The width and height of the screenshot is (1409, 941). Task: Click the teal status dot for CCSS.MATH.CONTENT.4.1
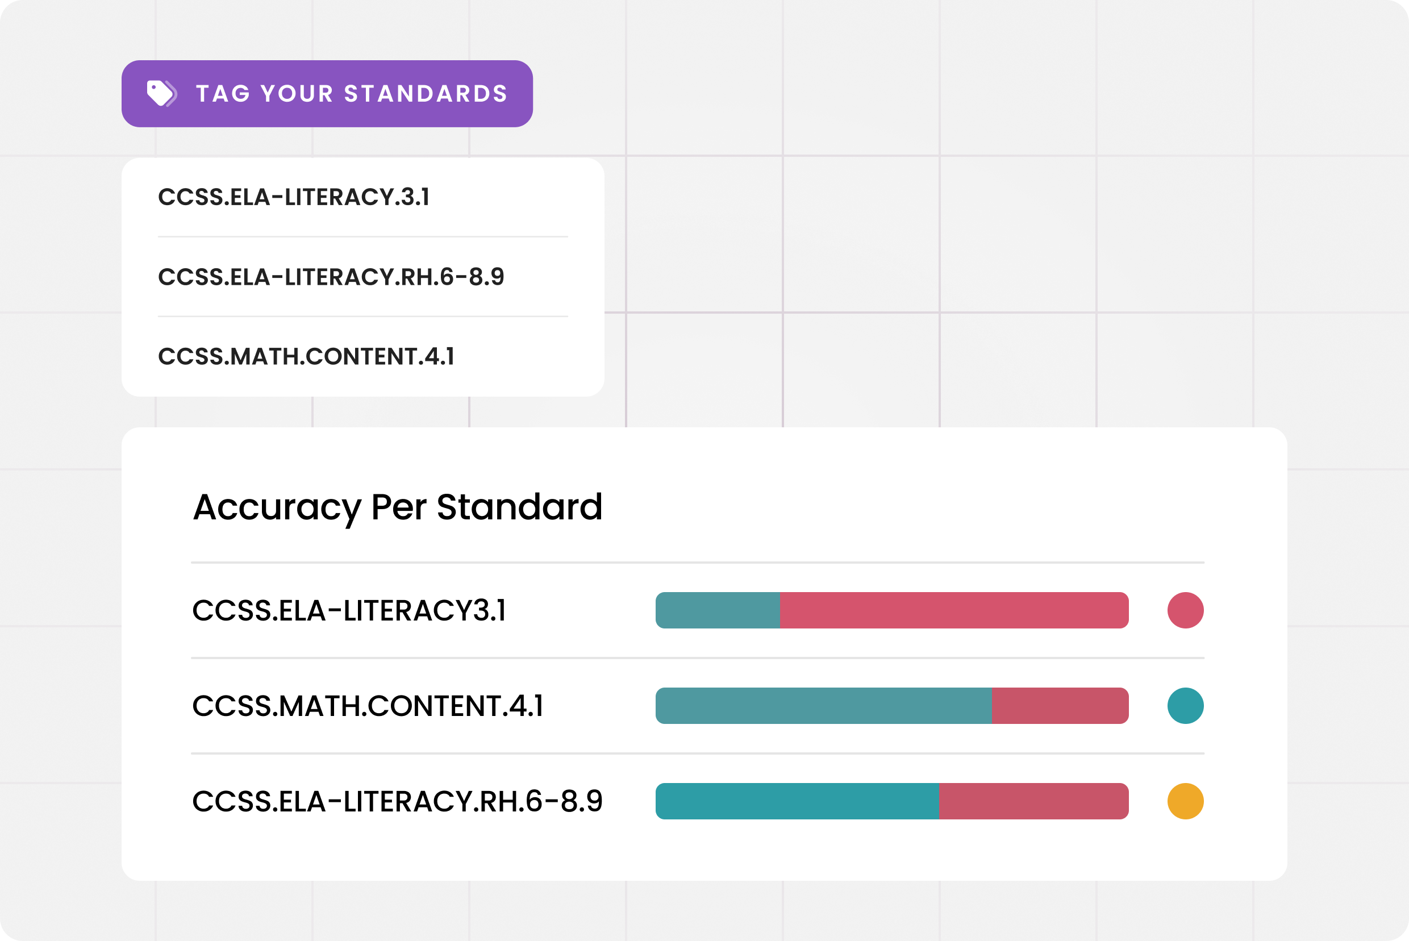pos(1185,706)
